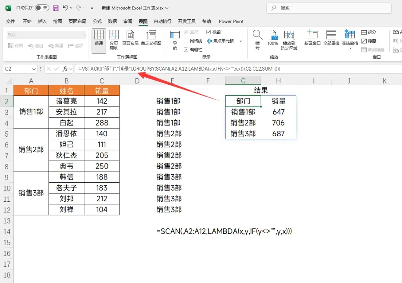
Task: Toggle the AutoSave (自动保存) switch
Action: point(42,8)
